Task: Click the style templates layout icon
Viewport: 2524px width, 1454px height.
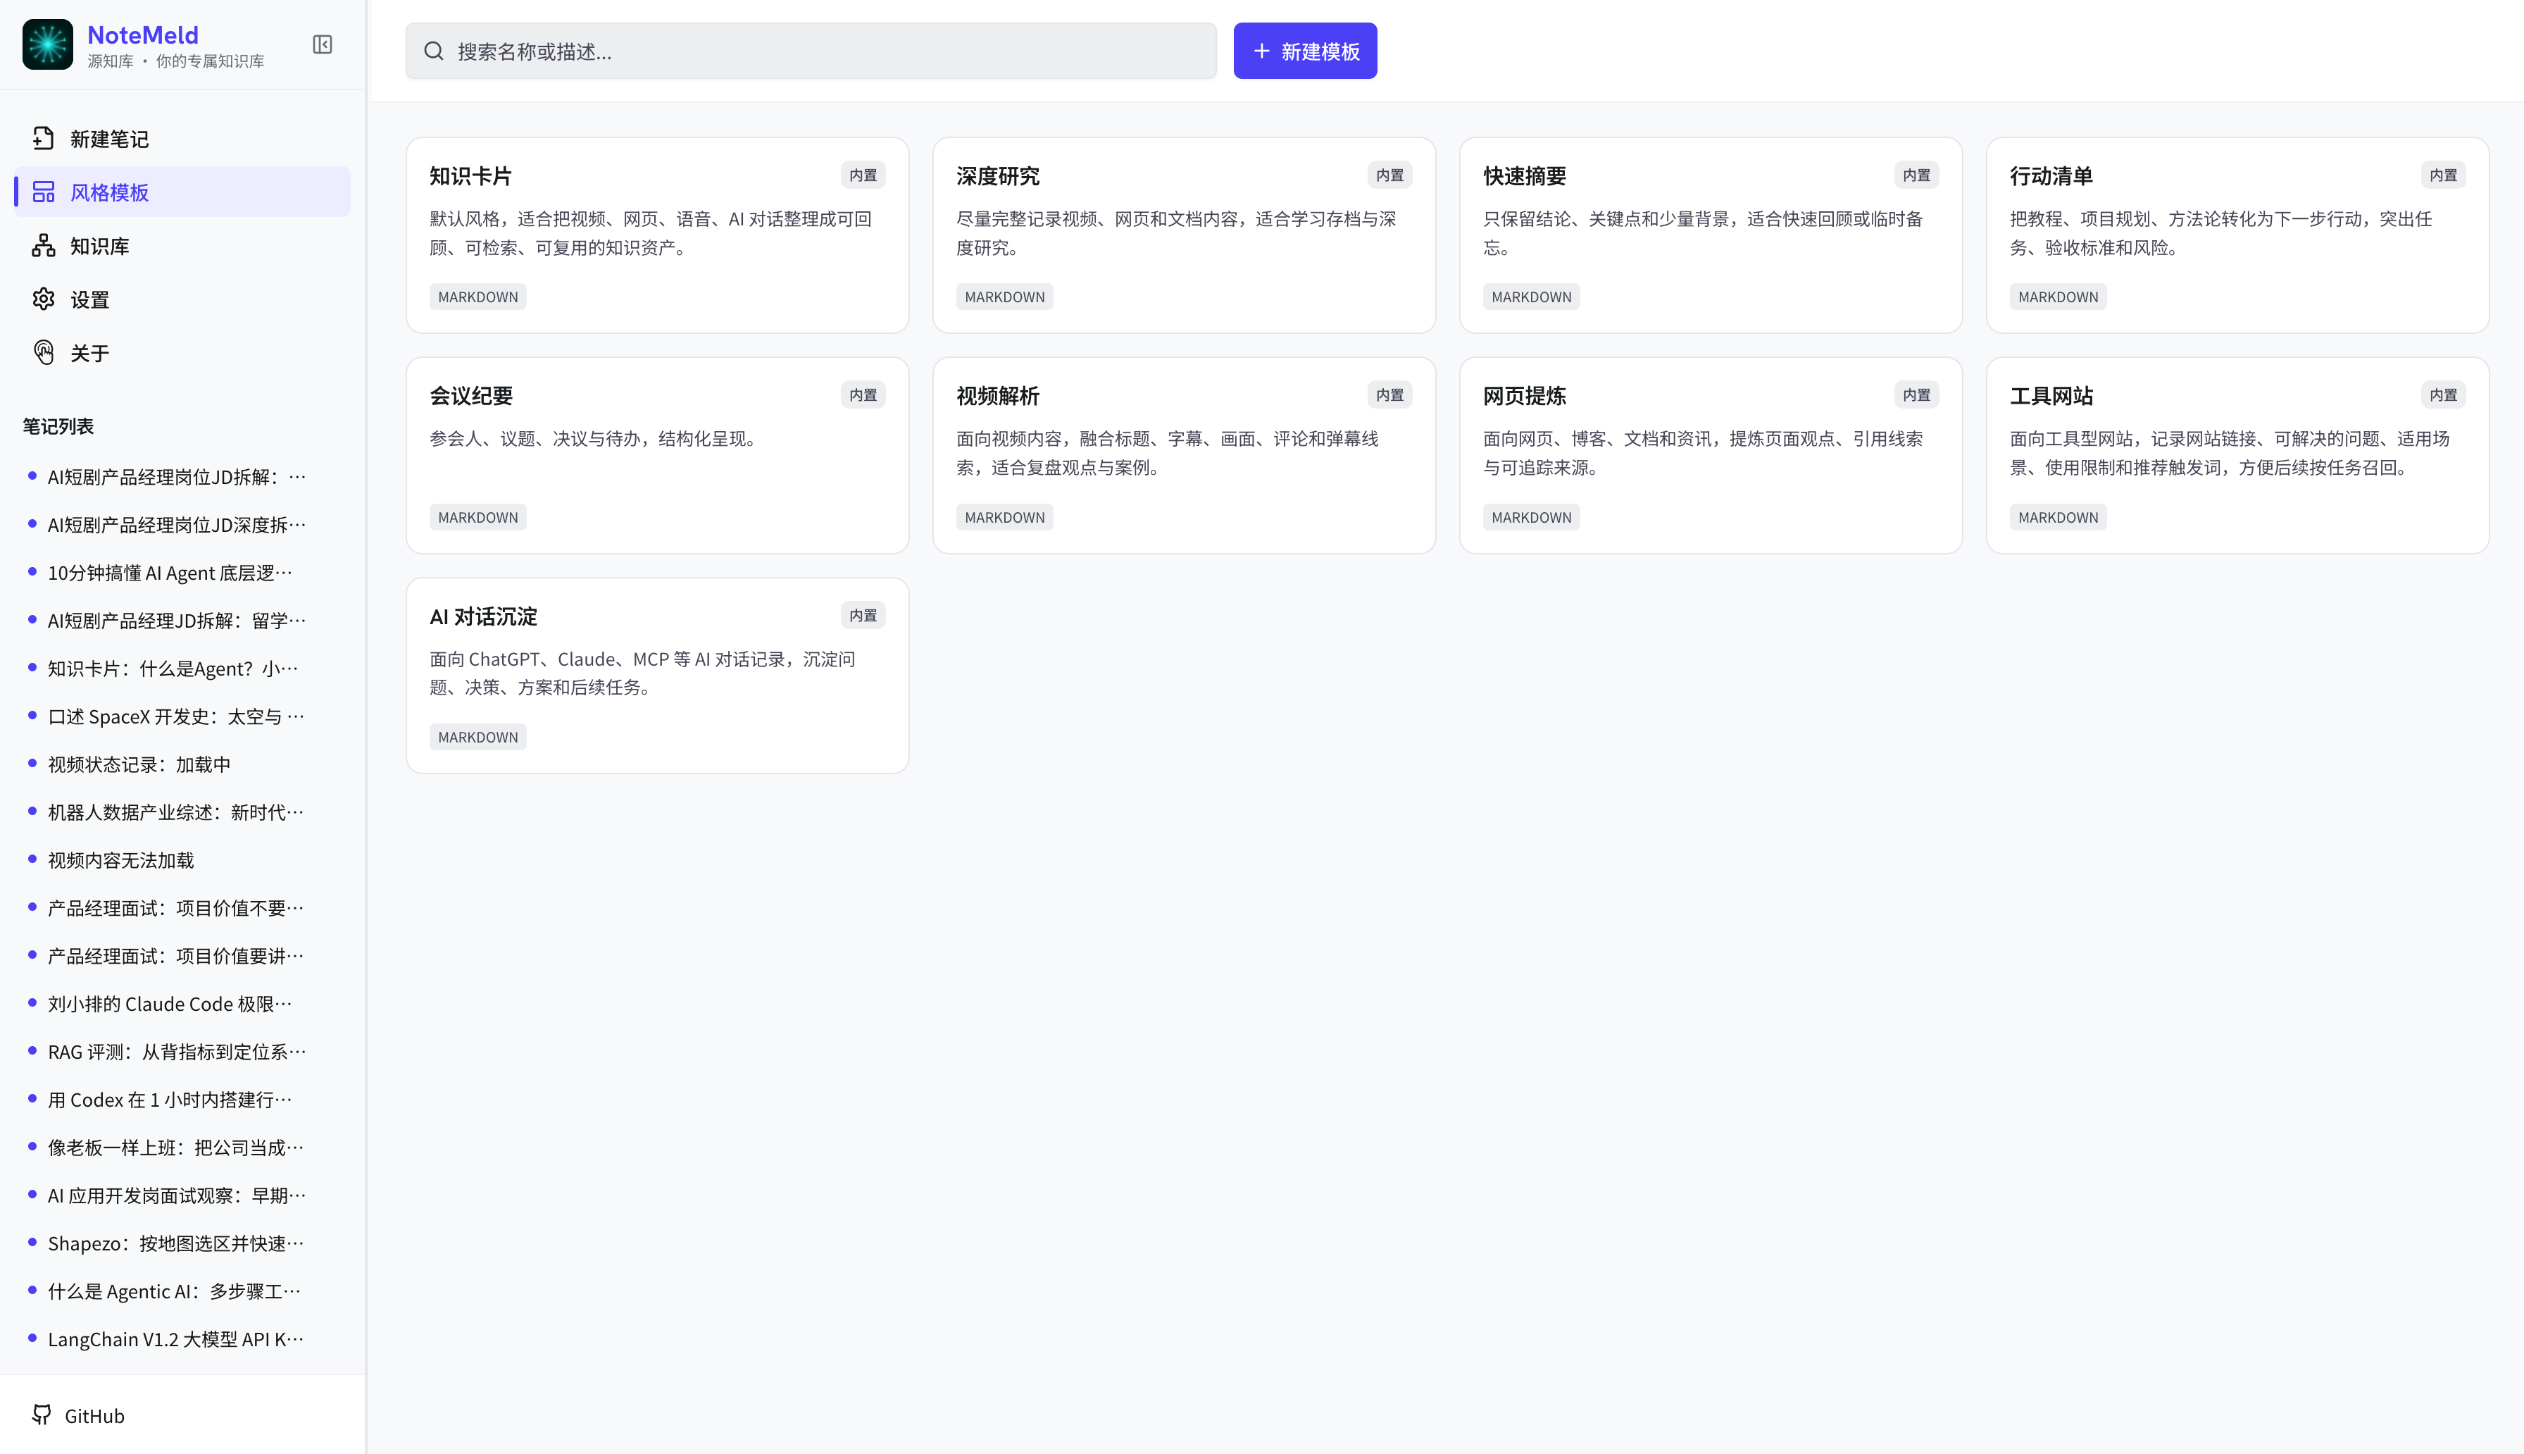Action: click(x=43, y=192)
